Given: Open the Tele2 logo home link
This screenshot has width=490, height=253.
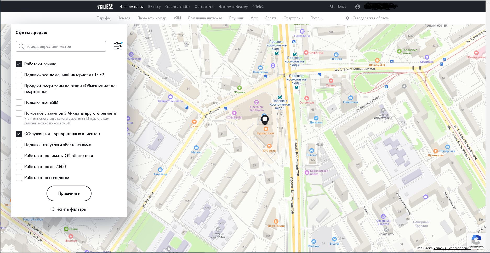Looking at the screenshot, I should pos(105,7).
